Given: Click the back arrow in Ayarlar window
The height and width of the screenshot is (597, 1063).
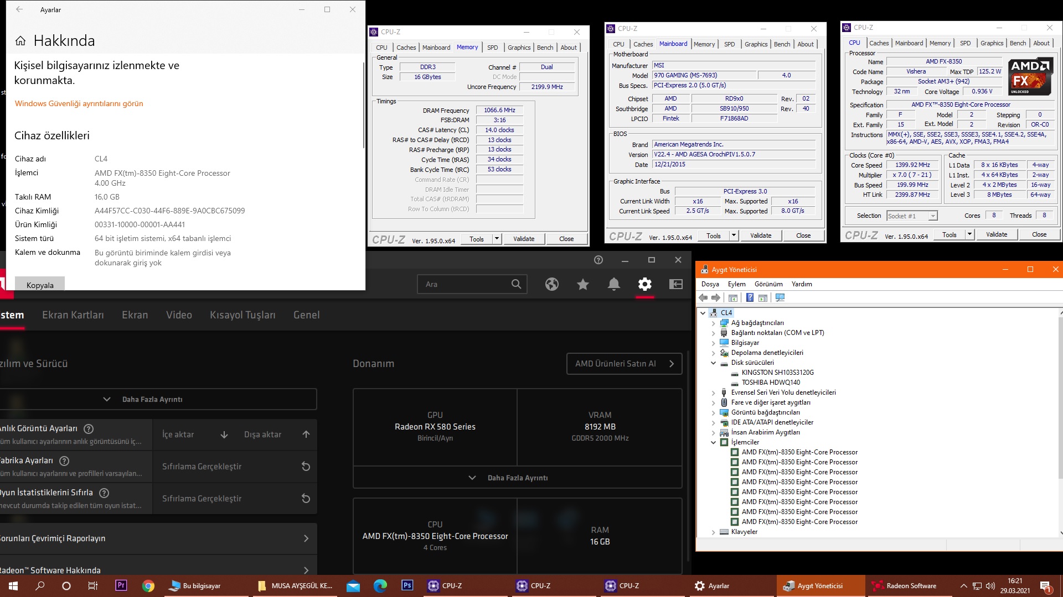Looking at the screenshot, I should pyautogui.click(x=19, y=9).
